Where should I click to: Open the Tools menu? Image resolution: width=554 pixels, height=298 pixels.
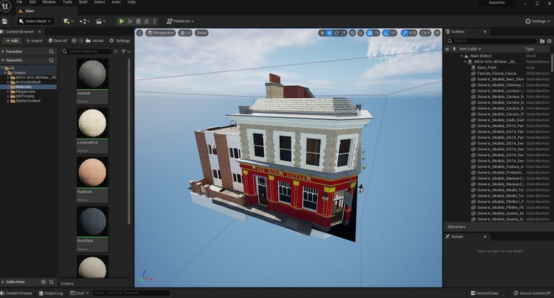[x=67, y=2]
